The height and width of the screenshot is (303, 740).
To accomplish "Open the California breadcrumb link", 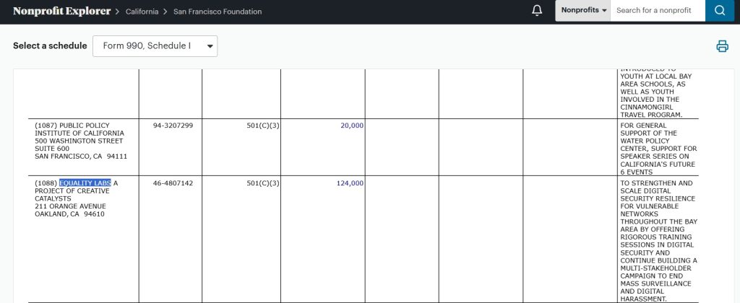I will pyautogui.click(x=141, y=12).
